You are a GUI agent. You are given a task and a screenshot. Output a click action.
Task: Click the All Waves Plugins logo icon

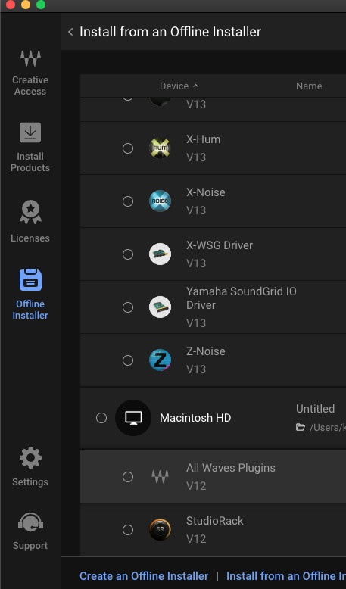160,477
